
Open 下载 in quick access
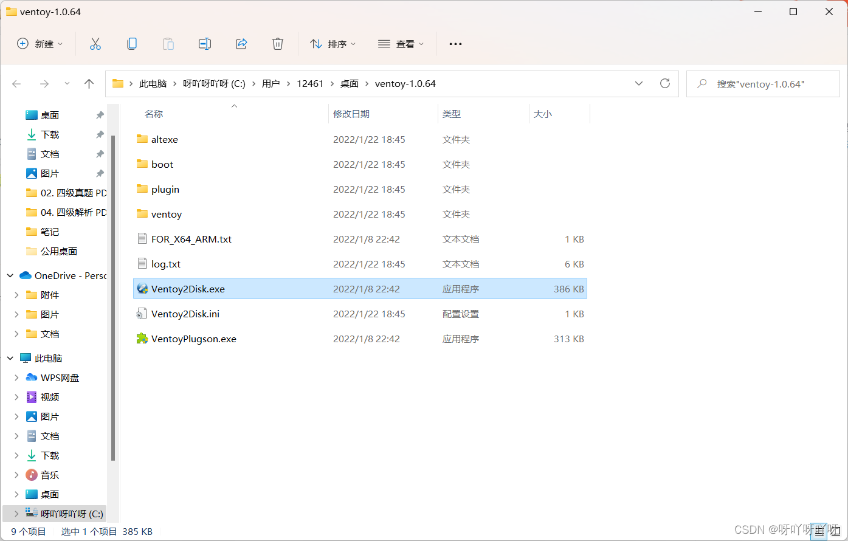[x=50, y=134]
